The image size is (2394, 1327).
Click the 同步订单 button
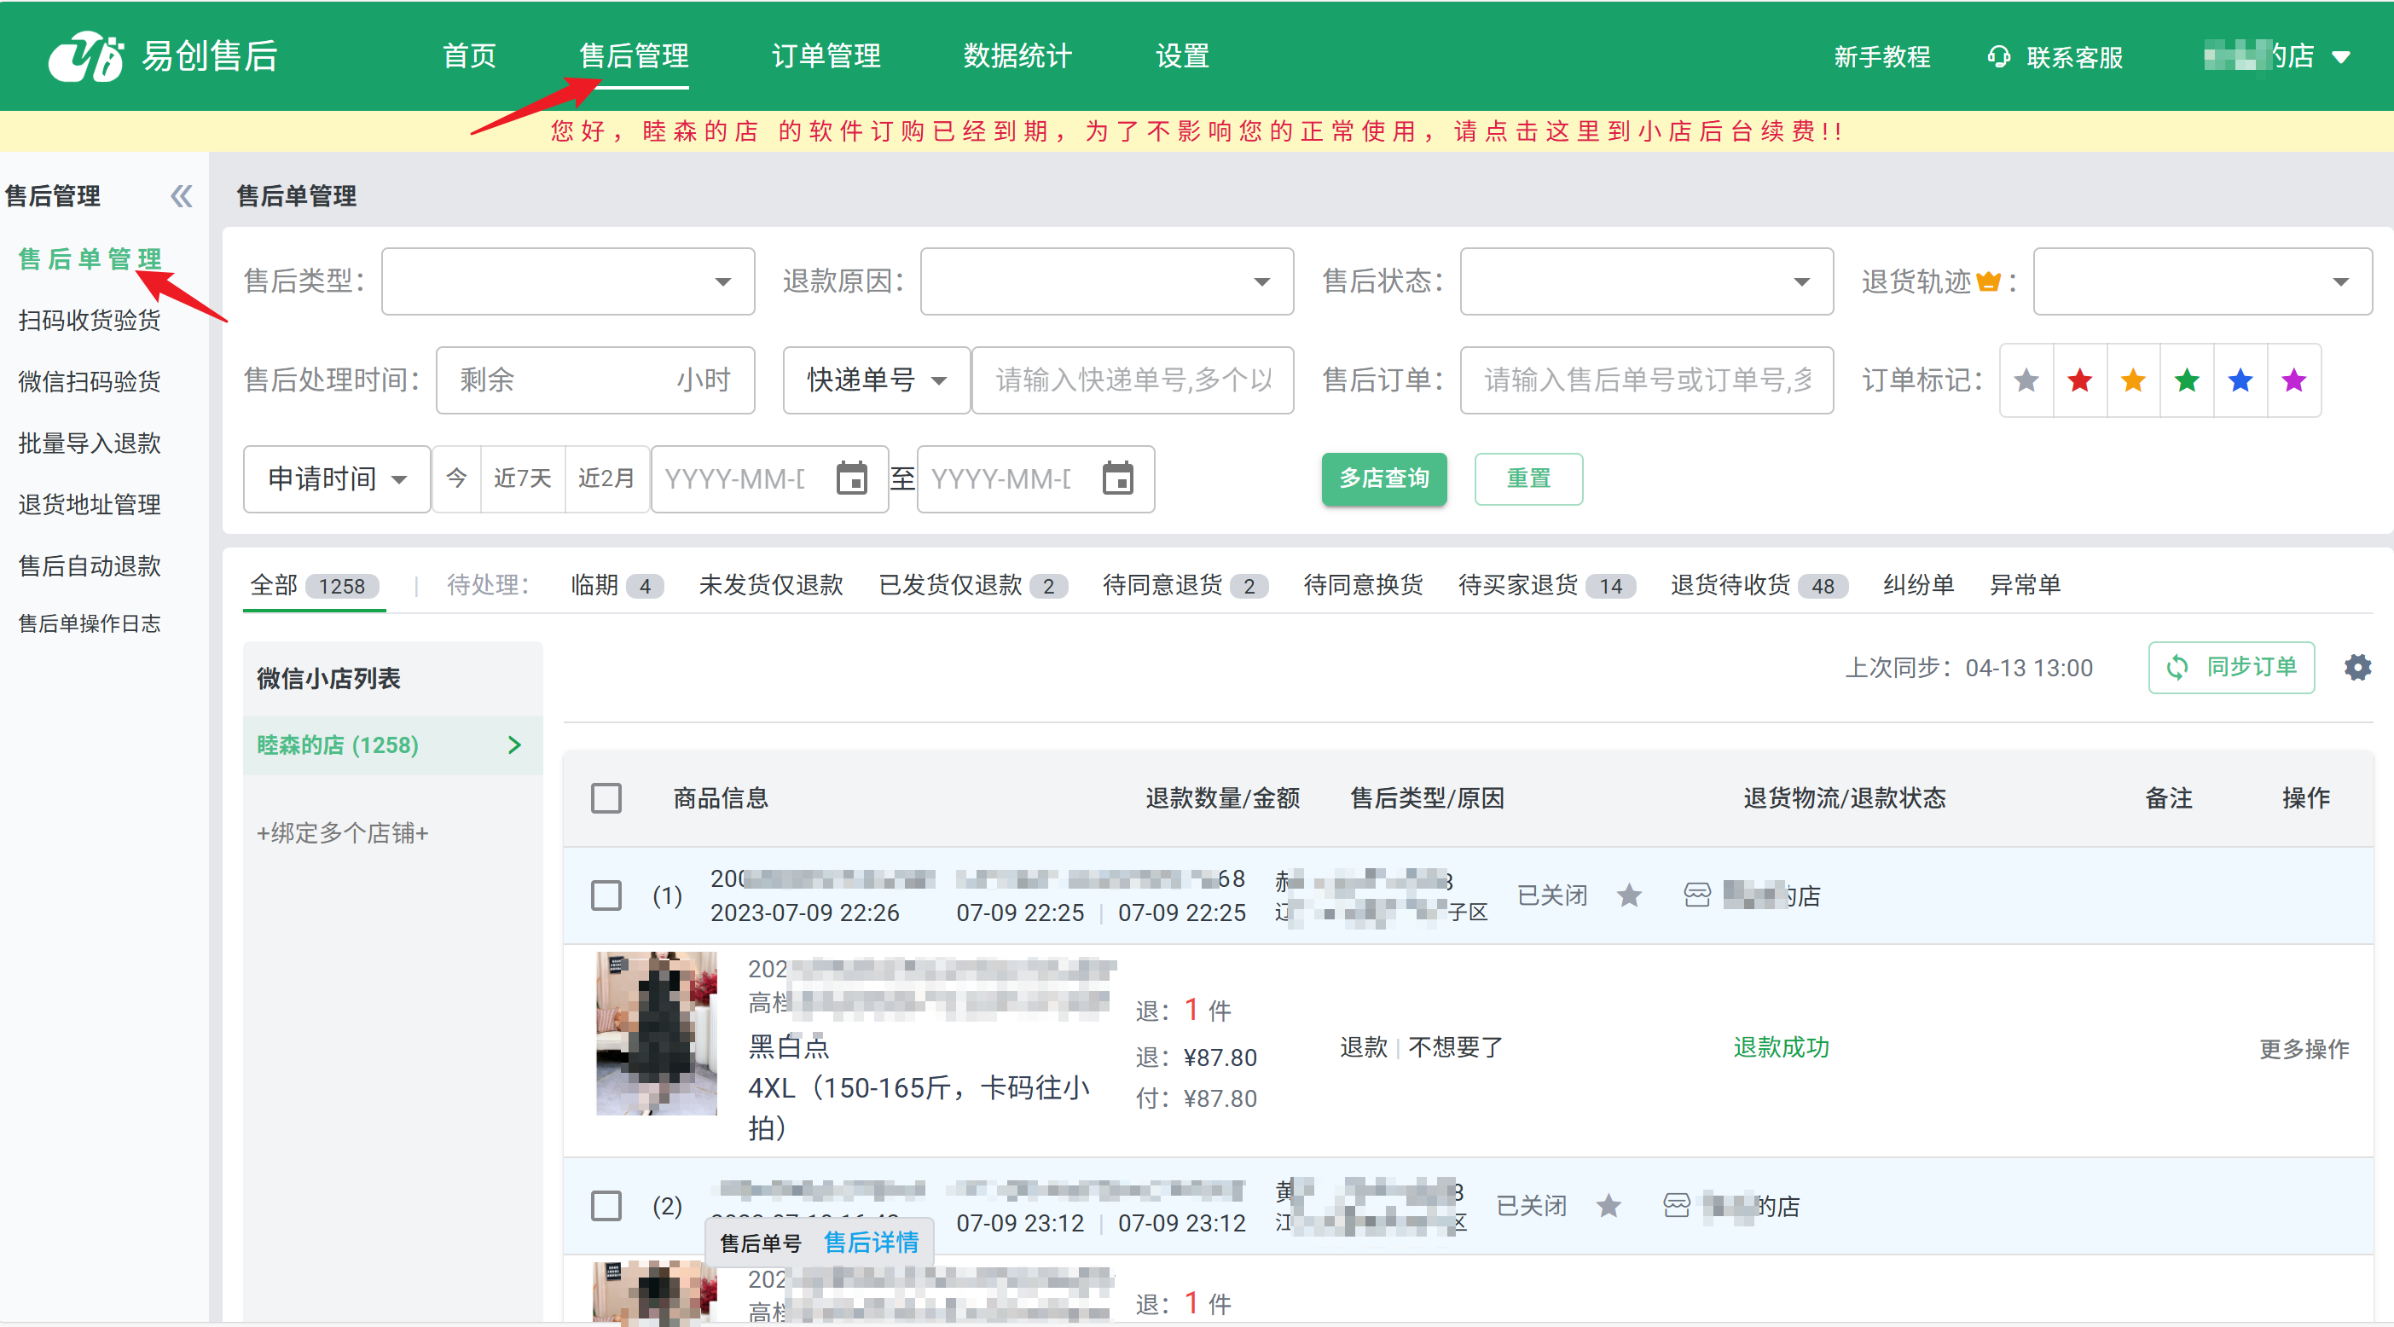click(x=2230, y=667)
